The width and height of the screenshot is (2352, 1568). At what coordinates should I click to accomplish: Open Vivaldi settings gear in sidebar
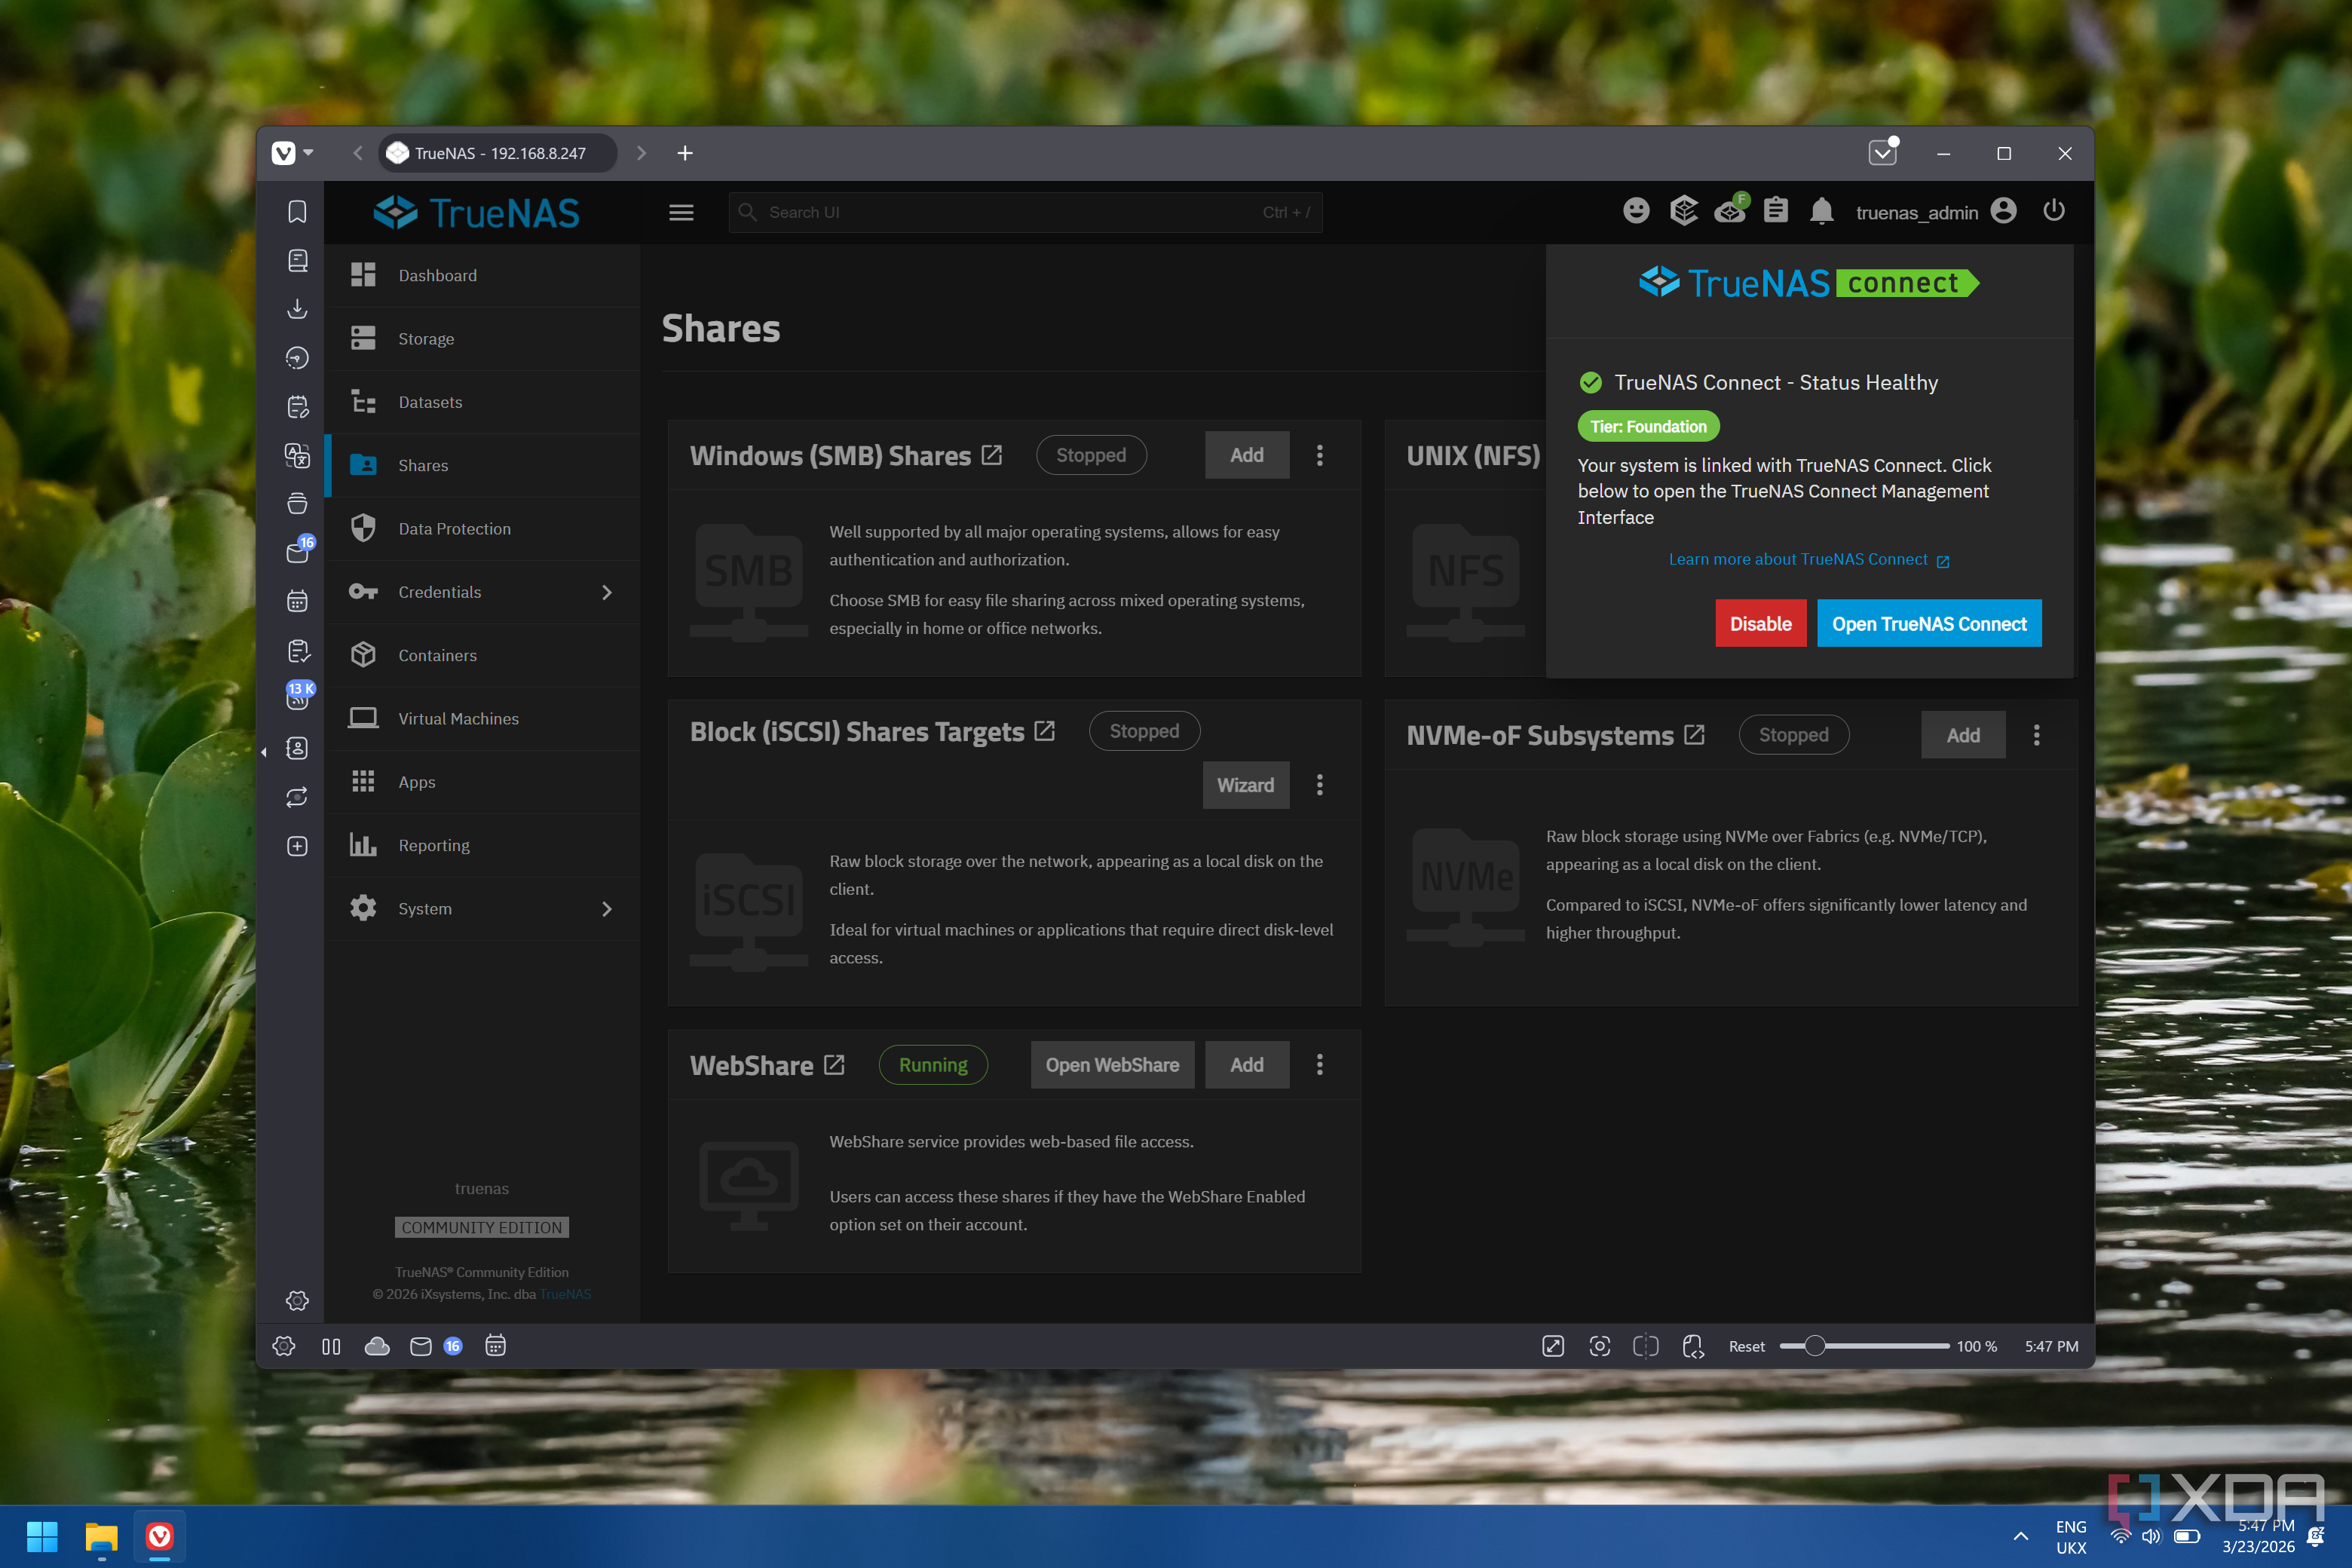pos(297,1300)
